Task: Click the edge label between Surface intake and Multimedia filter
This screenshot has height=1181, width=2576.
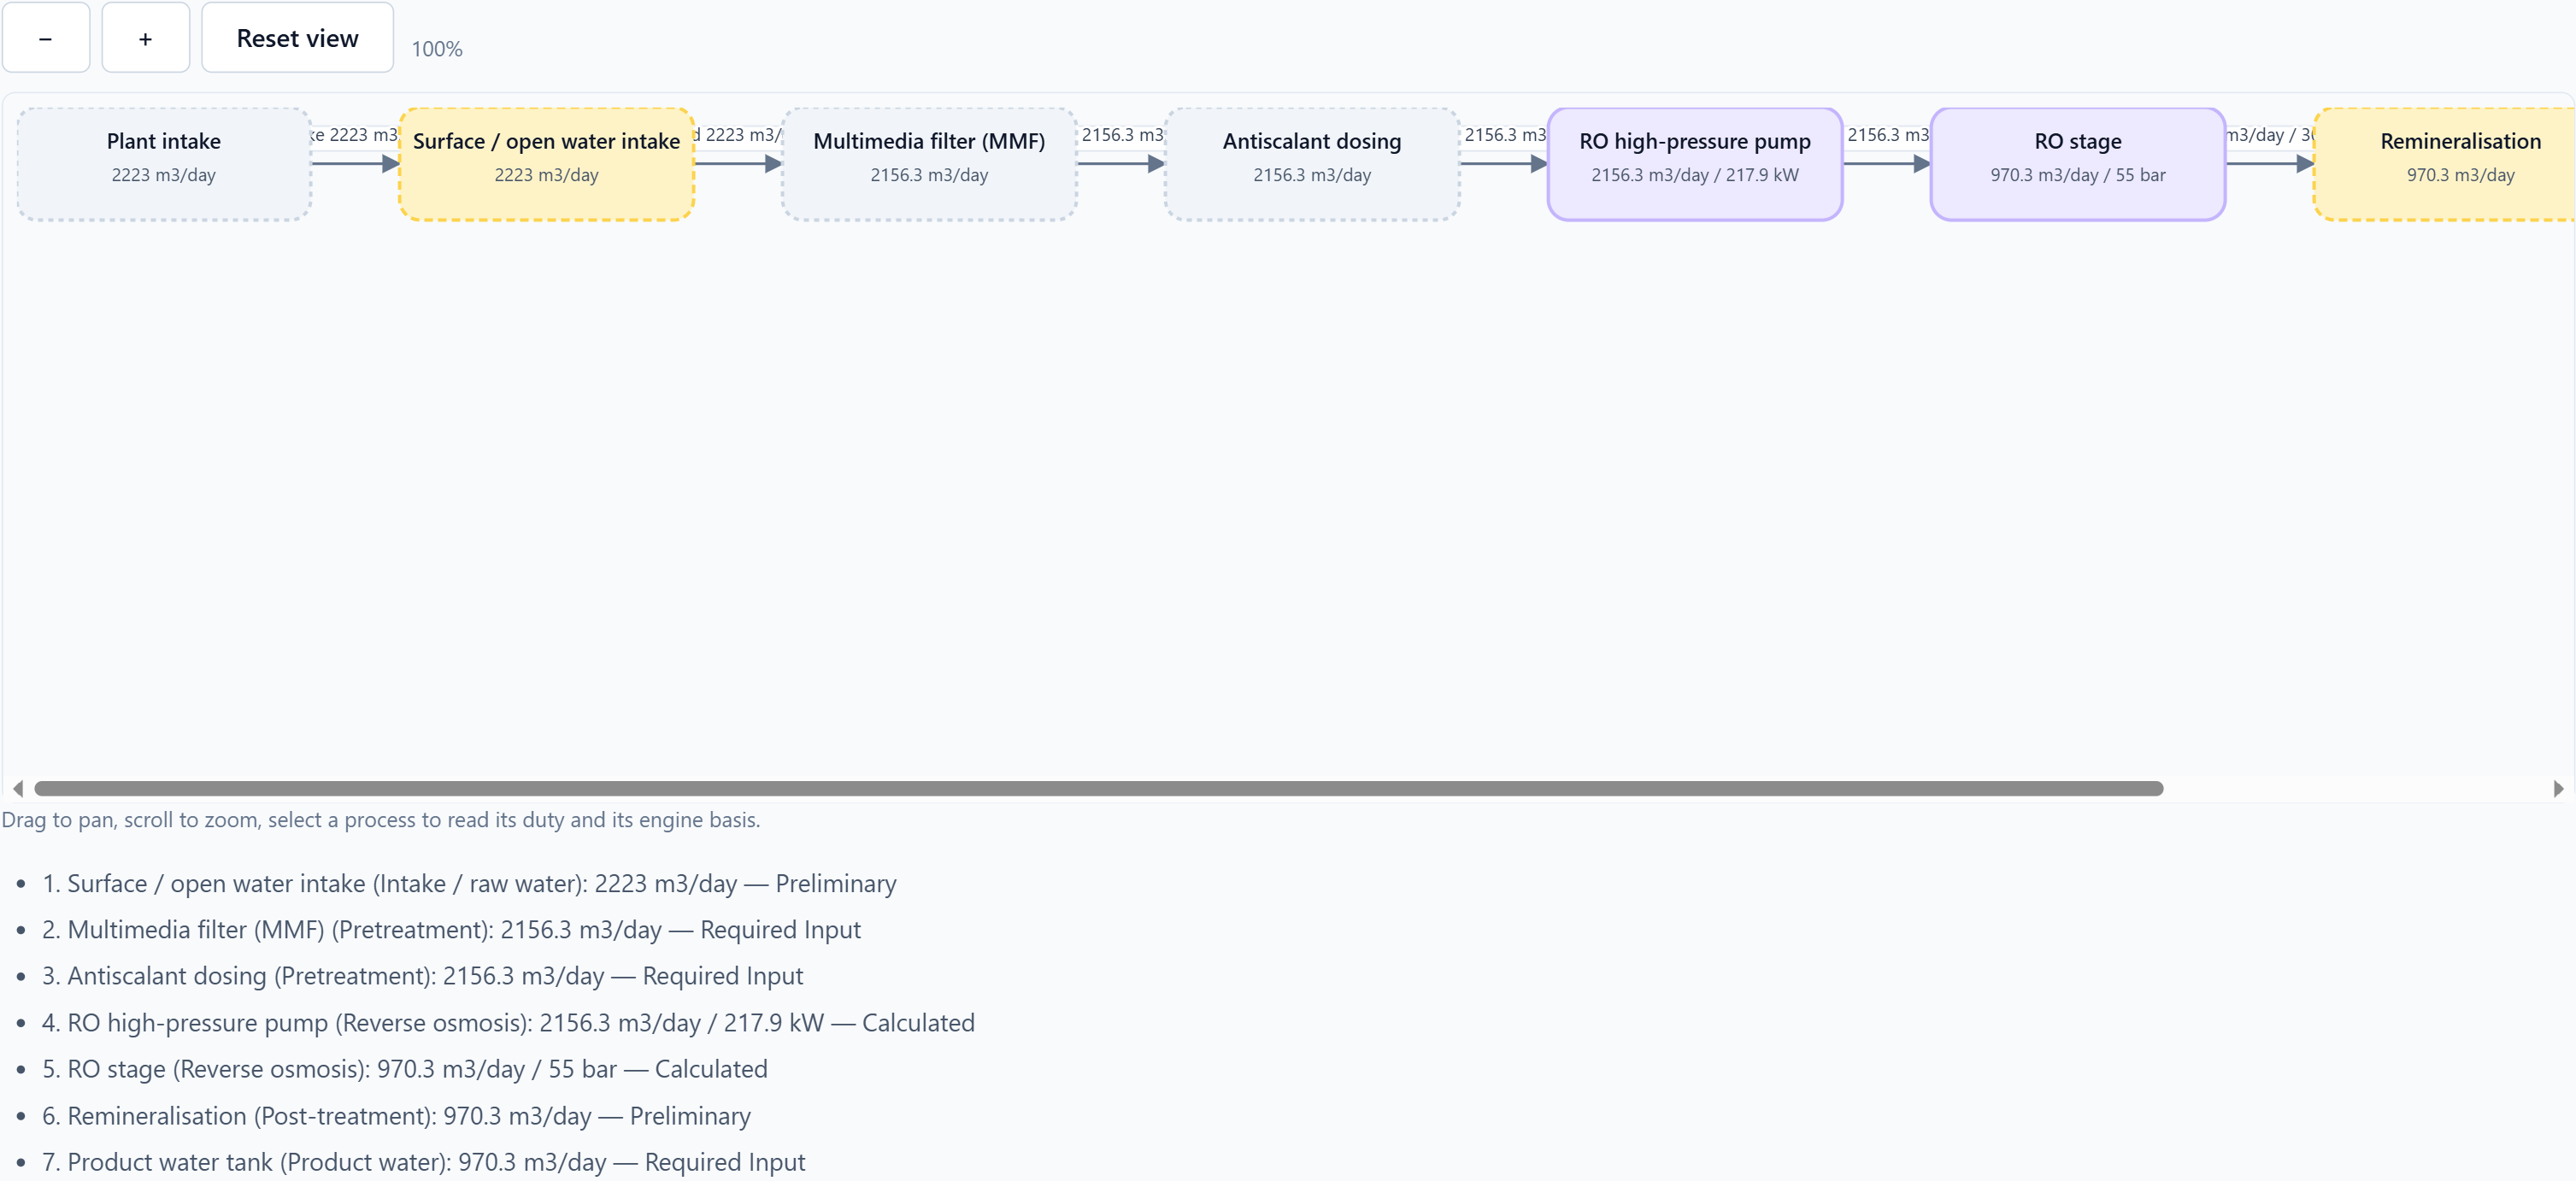Action: click(738, 135)
